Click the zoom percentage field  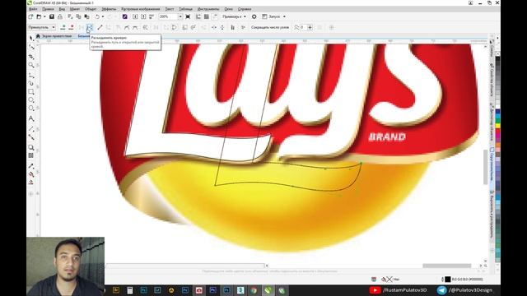[168, 16]
